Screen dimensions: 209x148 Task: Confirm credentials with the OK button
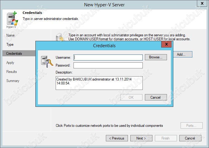coord(131,97)
